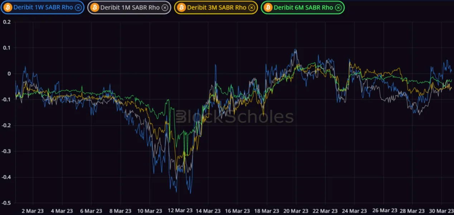Screen dimensions: 454x215
Task: Remove the Deribit 1M SABR Rho series
Action: point(165,7)
